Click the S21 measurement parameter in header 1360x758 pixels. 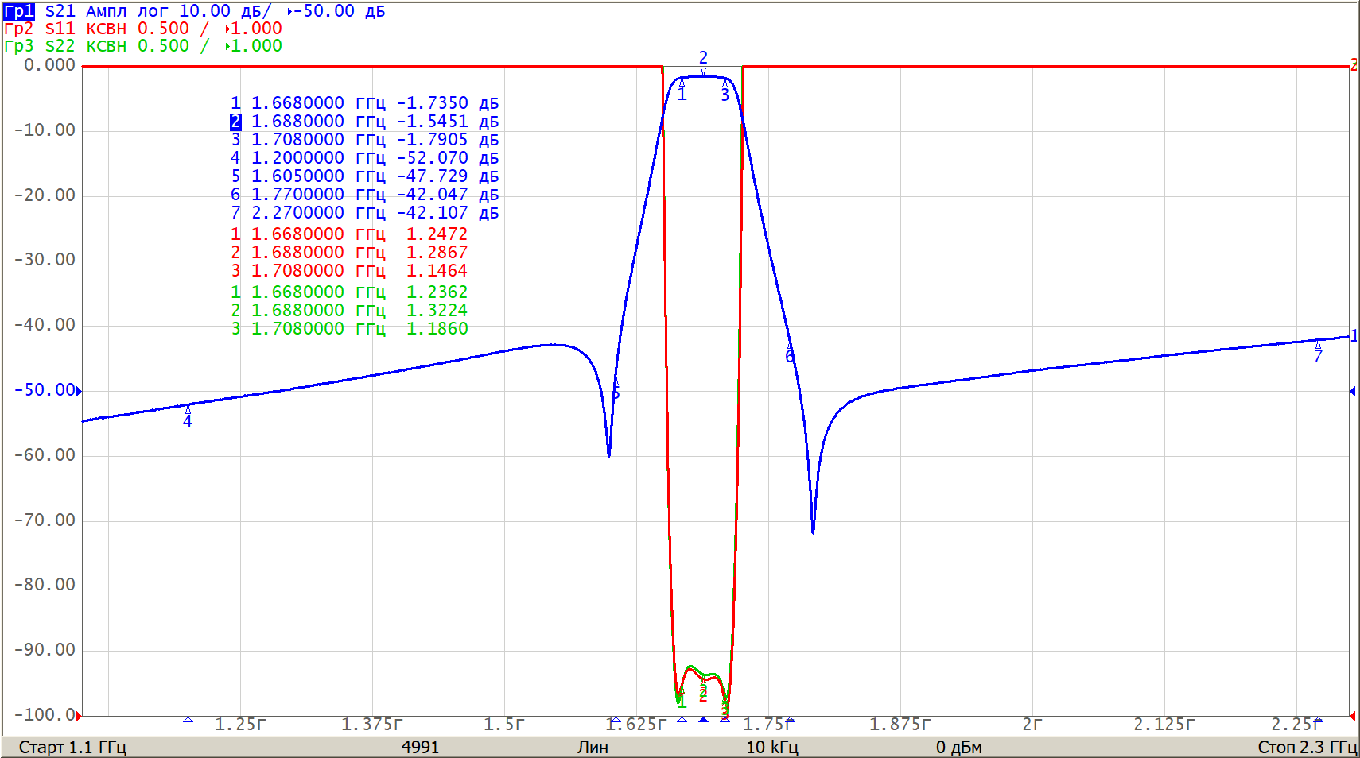click(60, 11)
